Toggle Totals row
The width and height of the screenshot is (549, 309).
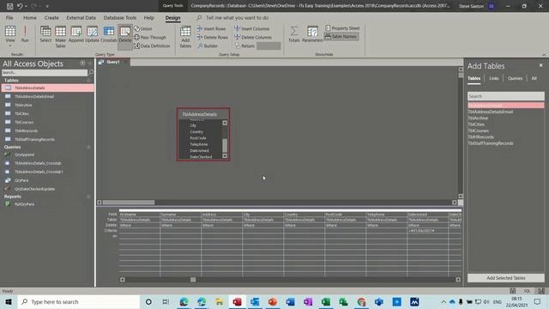(294, 34)
